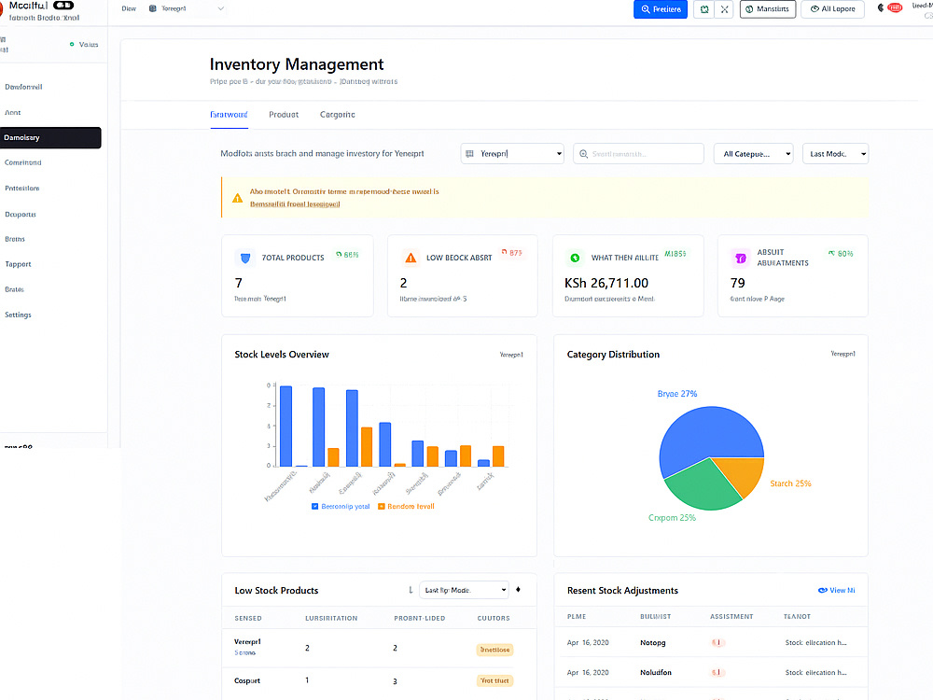Click the Cospurt product row name
Viewport: 933px width, 700px height.
[x=247, y=681]
